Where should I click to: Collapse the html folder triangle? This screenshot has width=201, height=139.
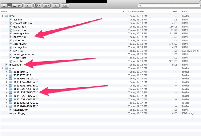(3, 16)
